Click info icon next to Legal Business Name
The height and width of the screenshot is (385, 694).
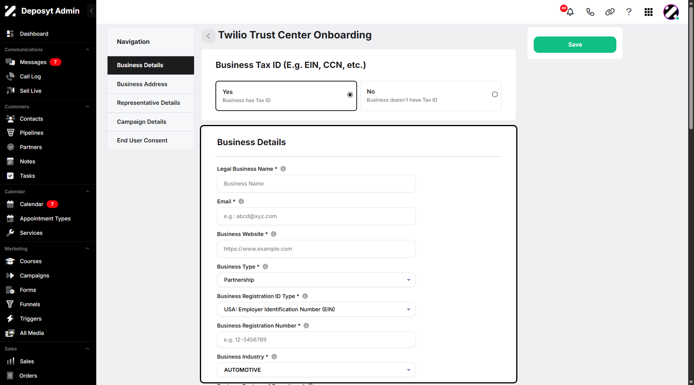283,169
